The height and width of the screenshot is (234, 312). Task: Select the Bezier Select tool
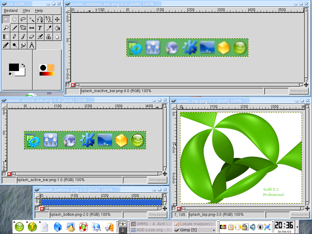point(40,19)
